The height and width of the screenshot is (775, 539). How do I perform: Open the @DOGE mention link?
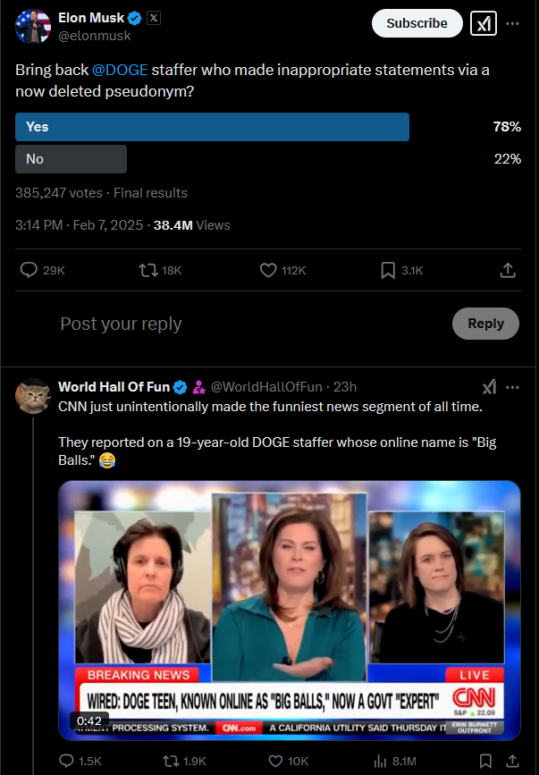[120, 70]
